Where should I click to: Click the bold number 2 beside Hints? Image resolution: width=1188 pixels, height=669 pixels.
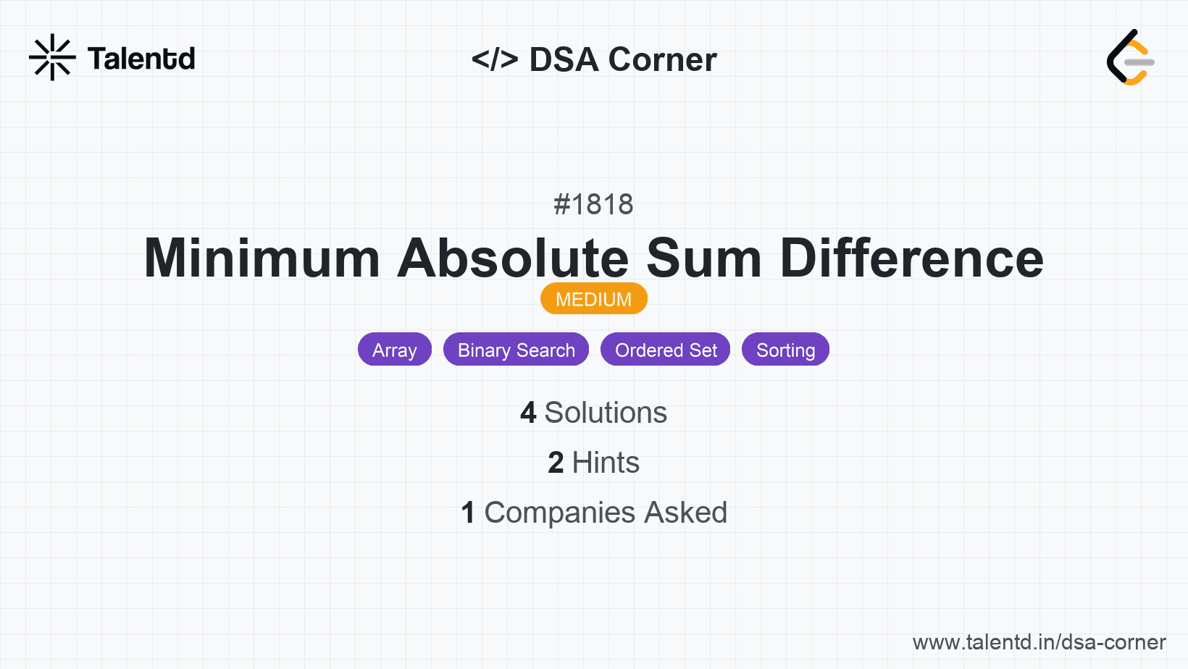click(x=556, y=463)
